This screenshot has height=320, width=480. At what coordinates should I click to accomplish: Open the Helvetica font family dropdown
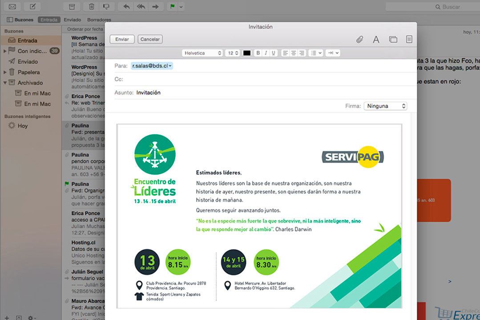pos(202,53)
